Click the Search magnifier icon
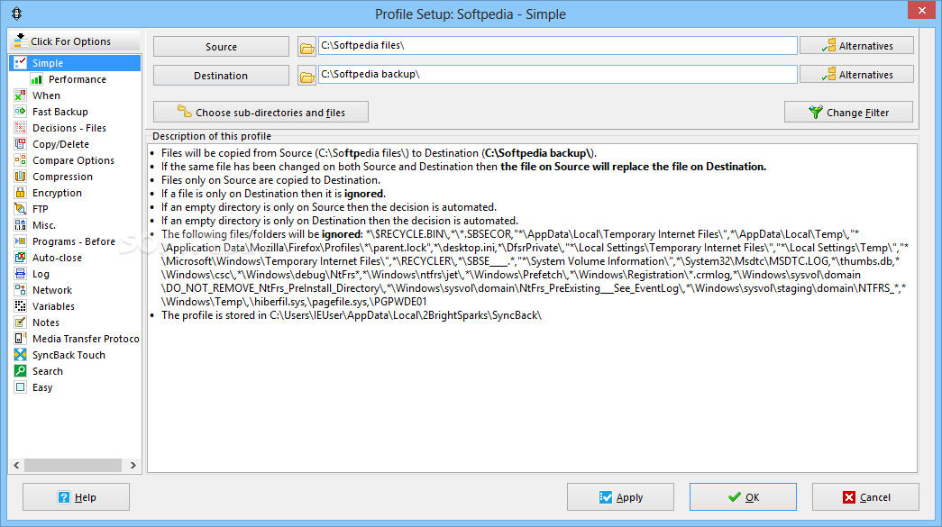The height and width of the screenshot is (527, 942). coord(21,370)
